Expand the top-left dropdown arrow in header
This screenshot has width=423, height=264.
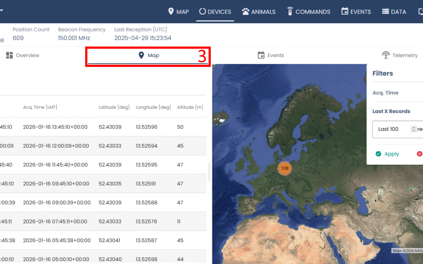2,11
